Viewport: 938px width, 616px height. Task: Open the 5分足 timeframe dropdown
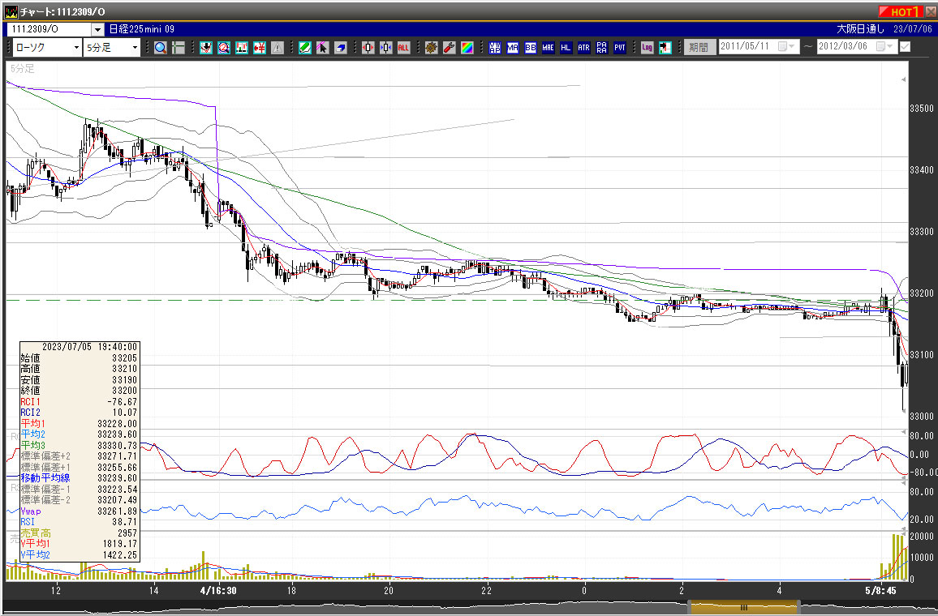(136, 48)
